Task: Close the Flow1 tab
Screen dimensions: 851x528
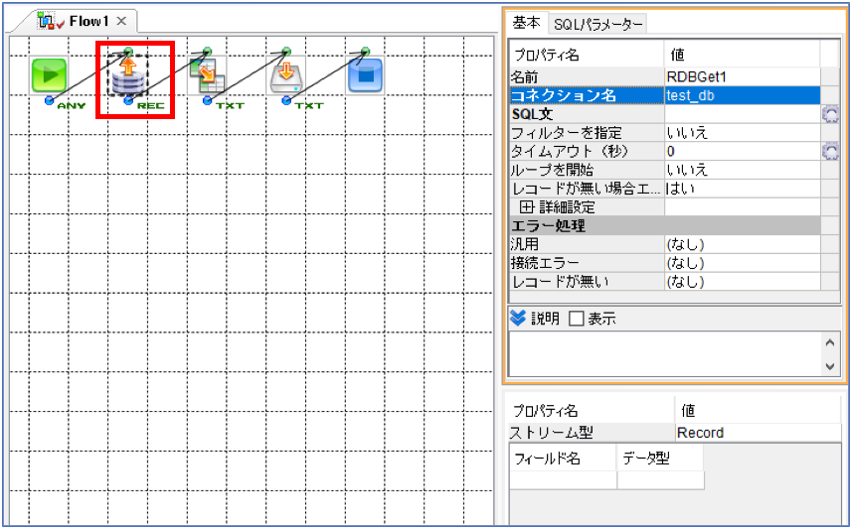Action: (x=121, y=21)
